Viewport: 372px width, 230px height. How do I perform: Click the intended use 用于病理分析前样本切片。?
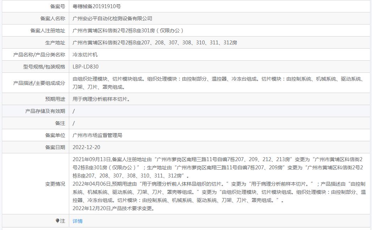(x=101, y=99)
